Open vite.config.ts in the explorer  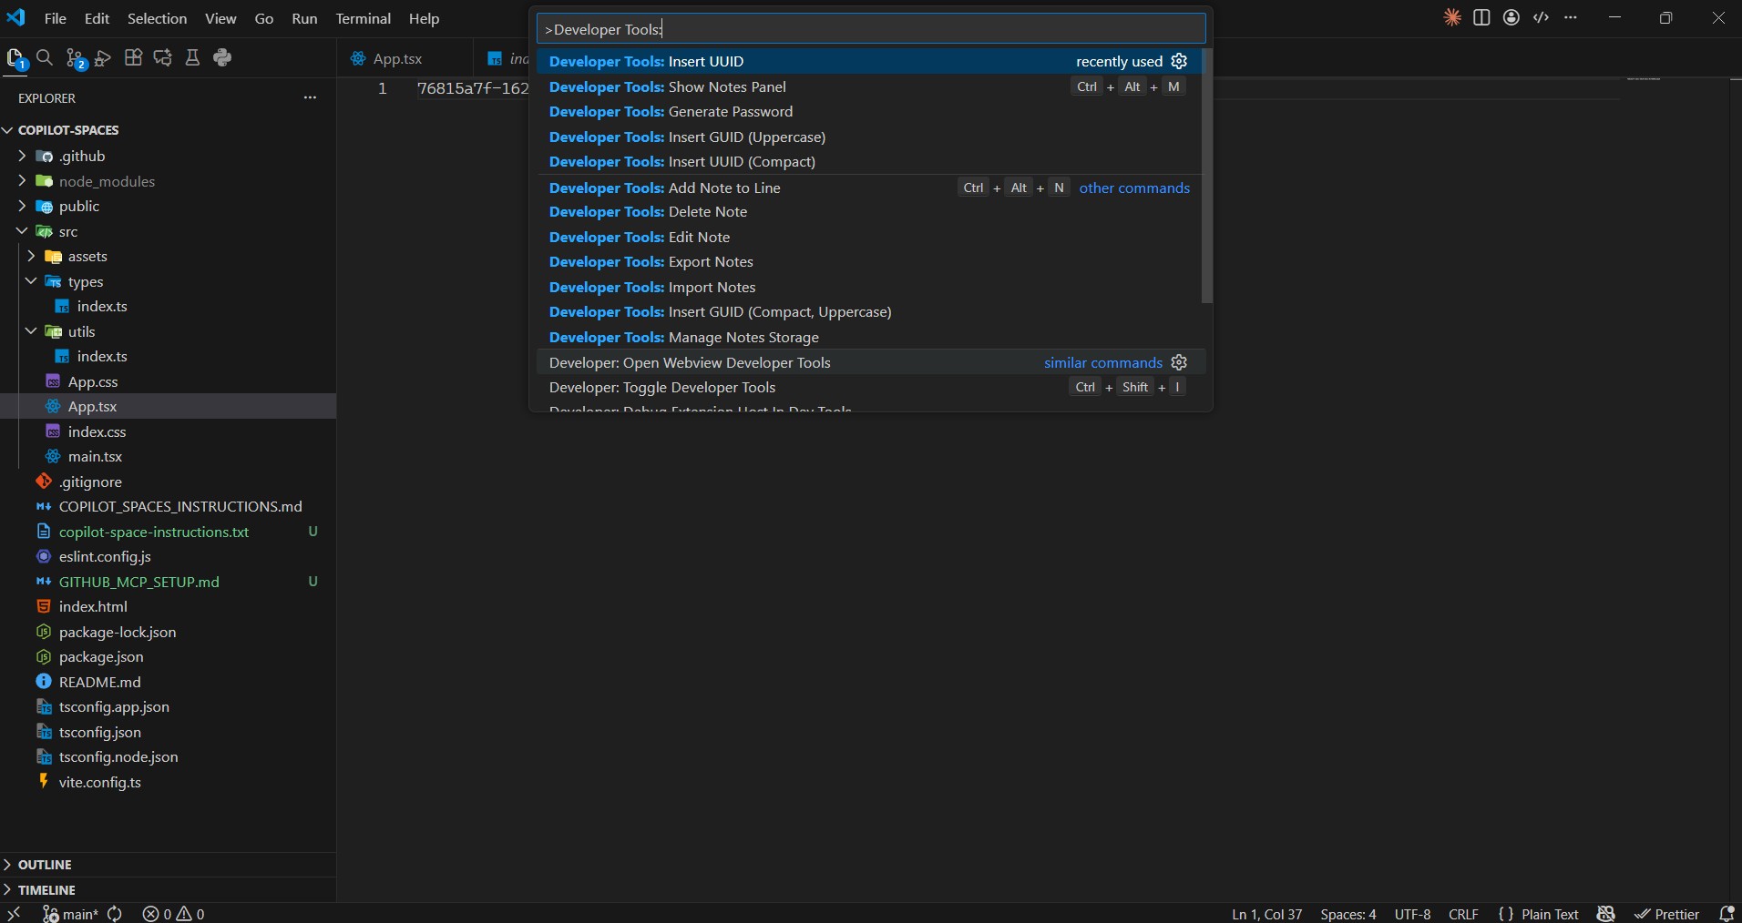99,782
